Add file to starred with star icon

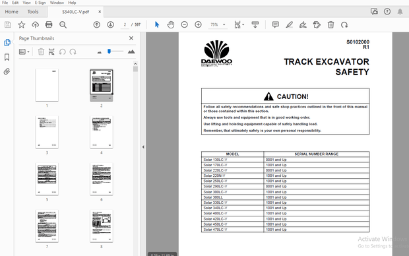pyautogui.click(x=21, y=25)
